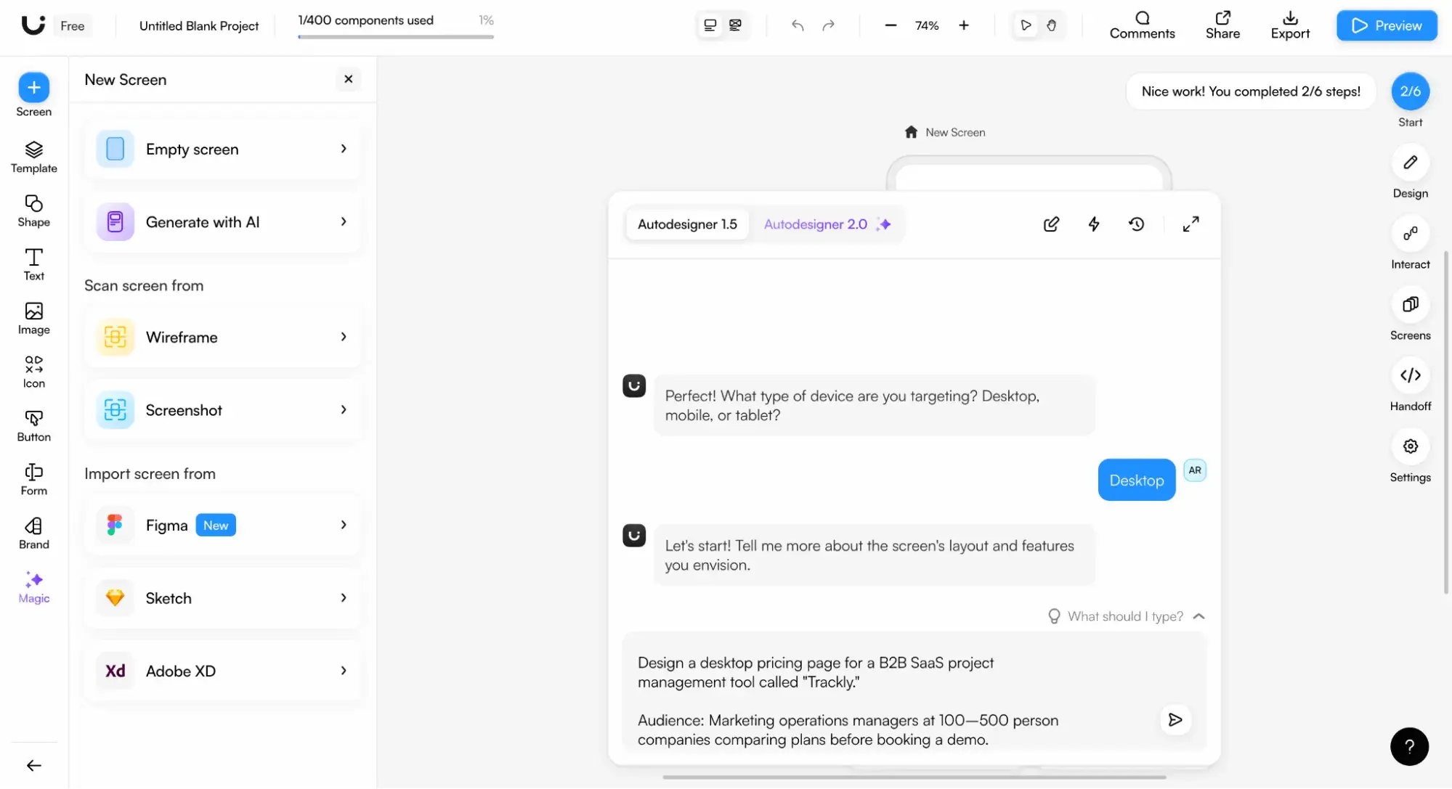This screenshot has width=1452, height=789.
Task: Select the Shape tool
Action: (33, 211)
